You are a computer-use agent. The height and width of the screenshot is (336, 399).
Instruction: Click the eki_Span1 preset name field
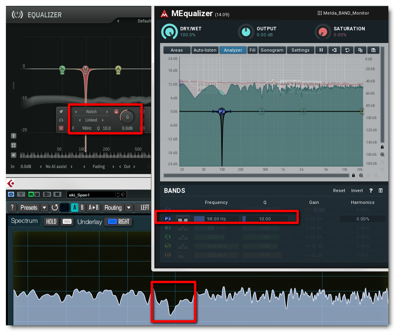pos(91,195)
